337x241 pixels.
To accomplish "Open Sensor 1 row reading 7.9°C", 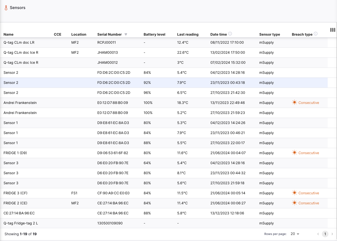I will click(x=164, y=133).
